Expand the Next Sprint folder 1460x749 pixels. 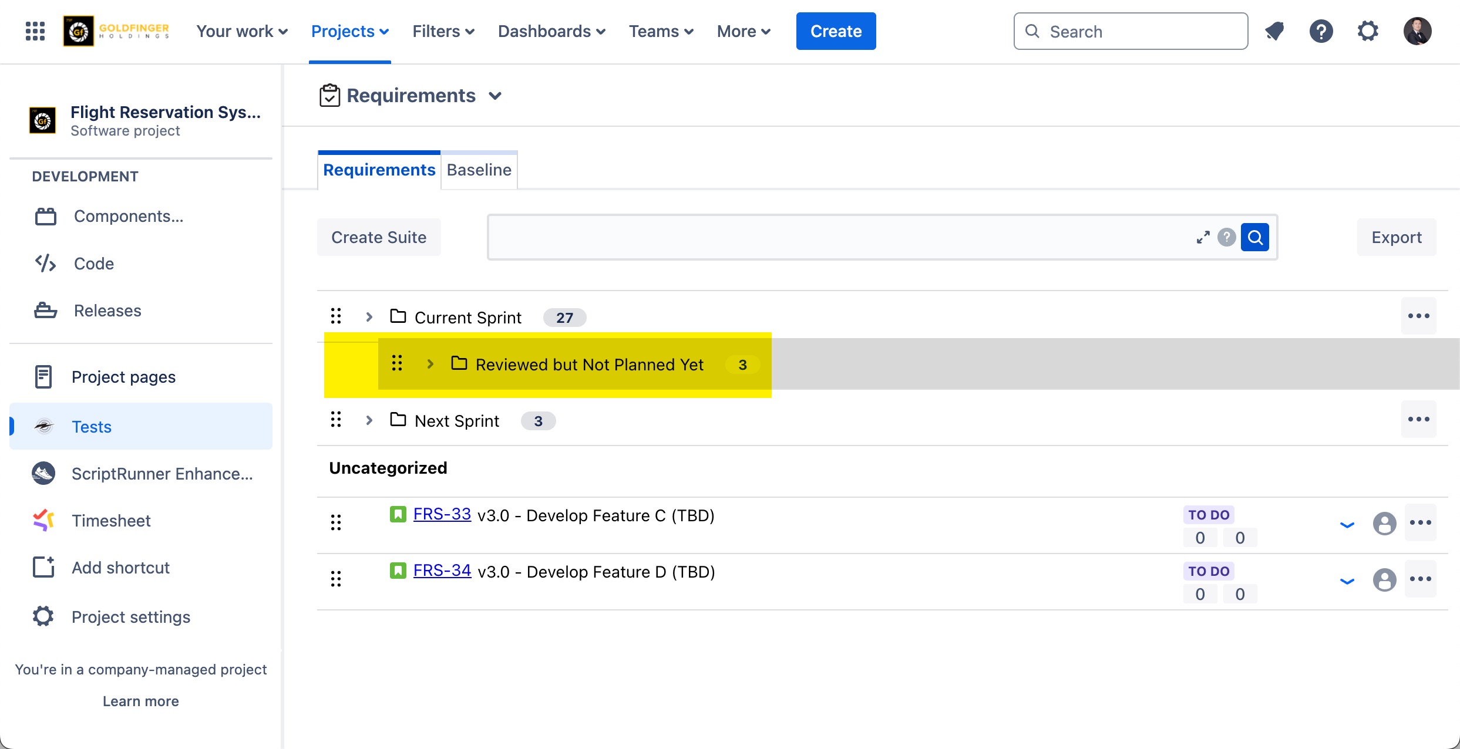point(369,420)
